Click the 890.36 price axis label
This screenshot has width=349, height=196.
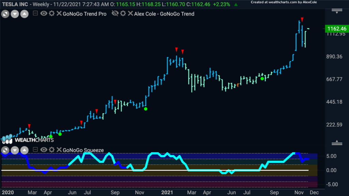click(x=334, y=56)
